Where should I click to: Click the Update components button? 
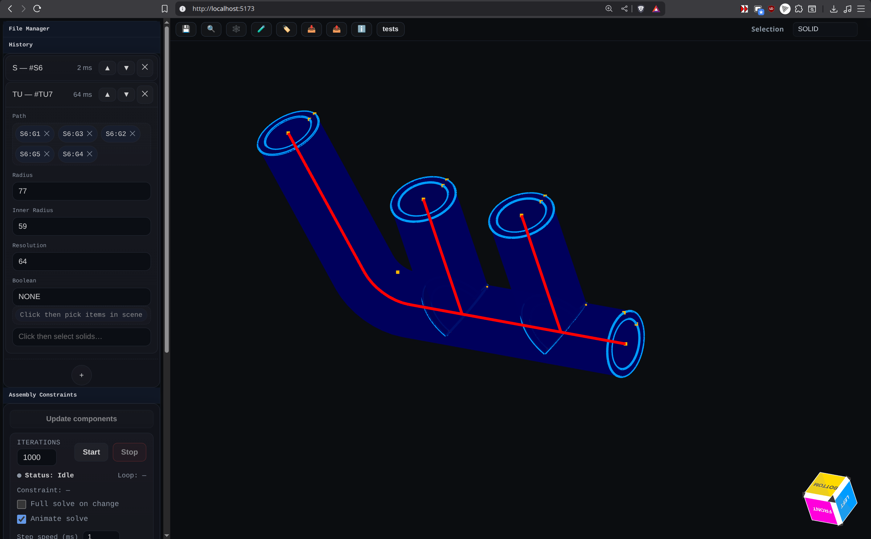(x=81, y=419)
